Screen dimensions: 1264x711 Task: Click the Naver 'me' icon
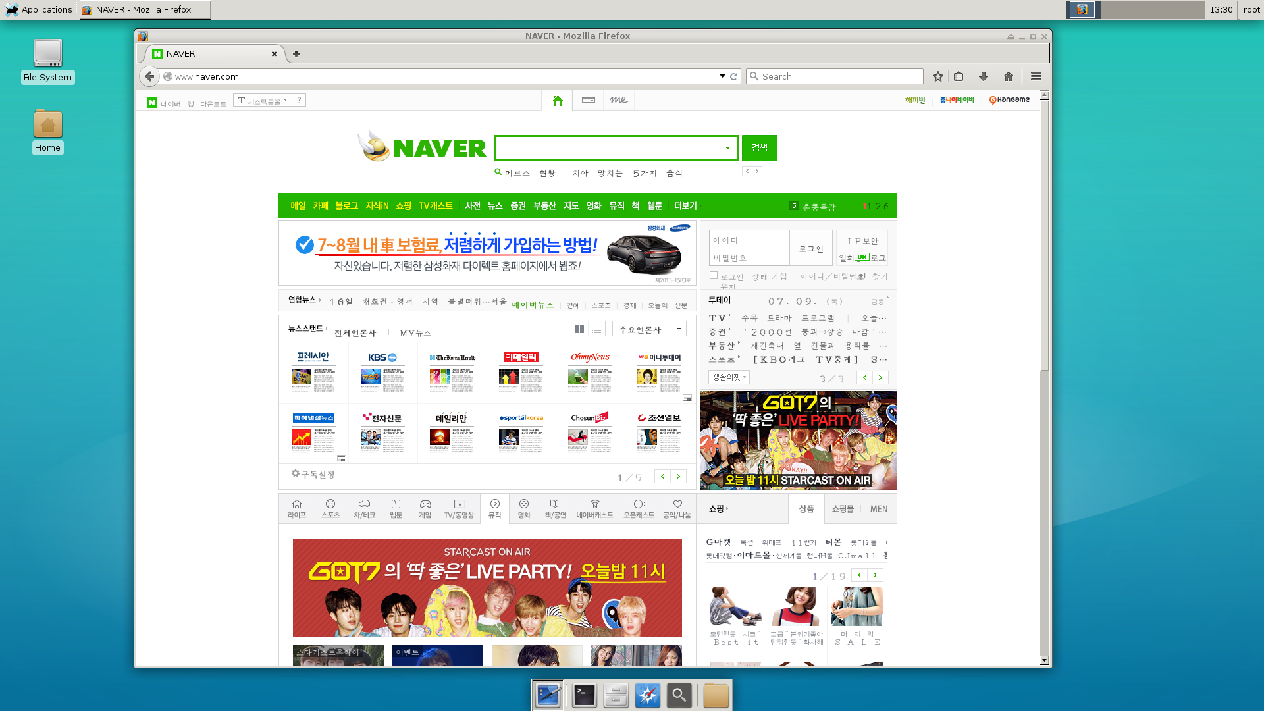(x=619, y=100)
